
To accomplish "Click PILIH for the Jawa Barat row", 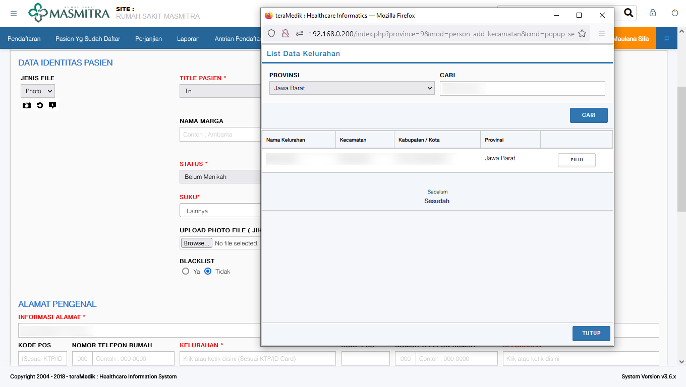I will [x=577, y=160].
